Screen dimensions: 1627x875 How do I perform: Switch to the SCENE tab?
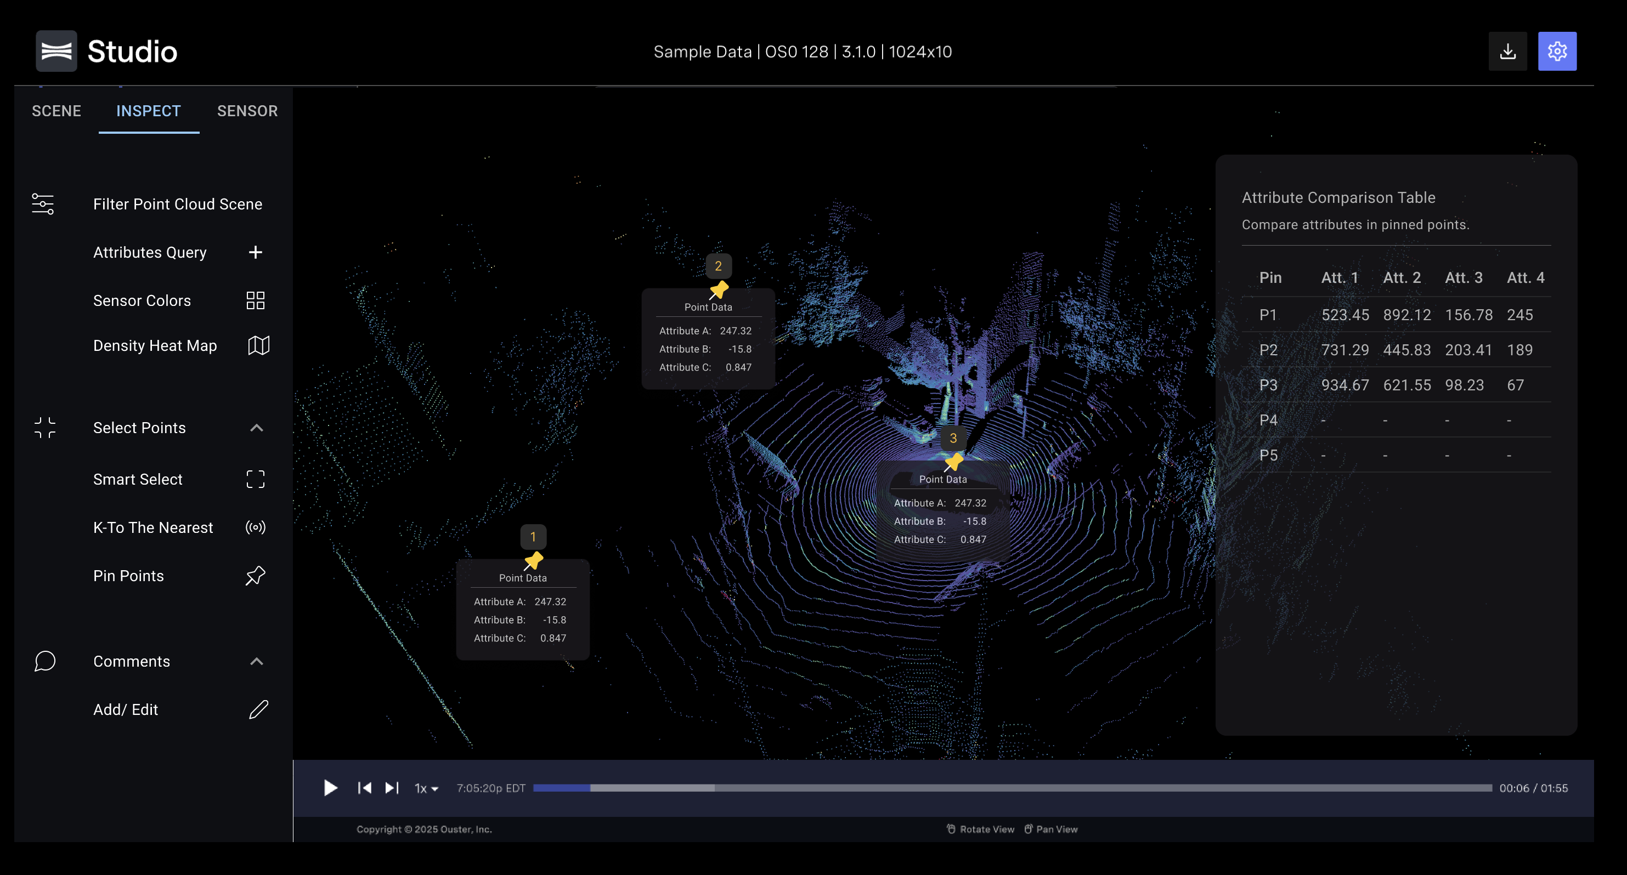coord(56,111)
